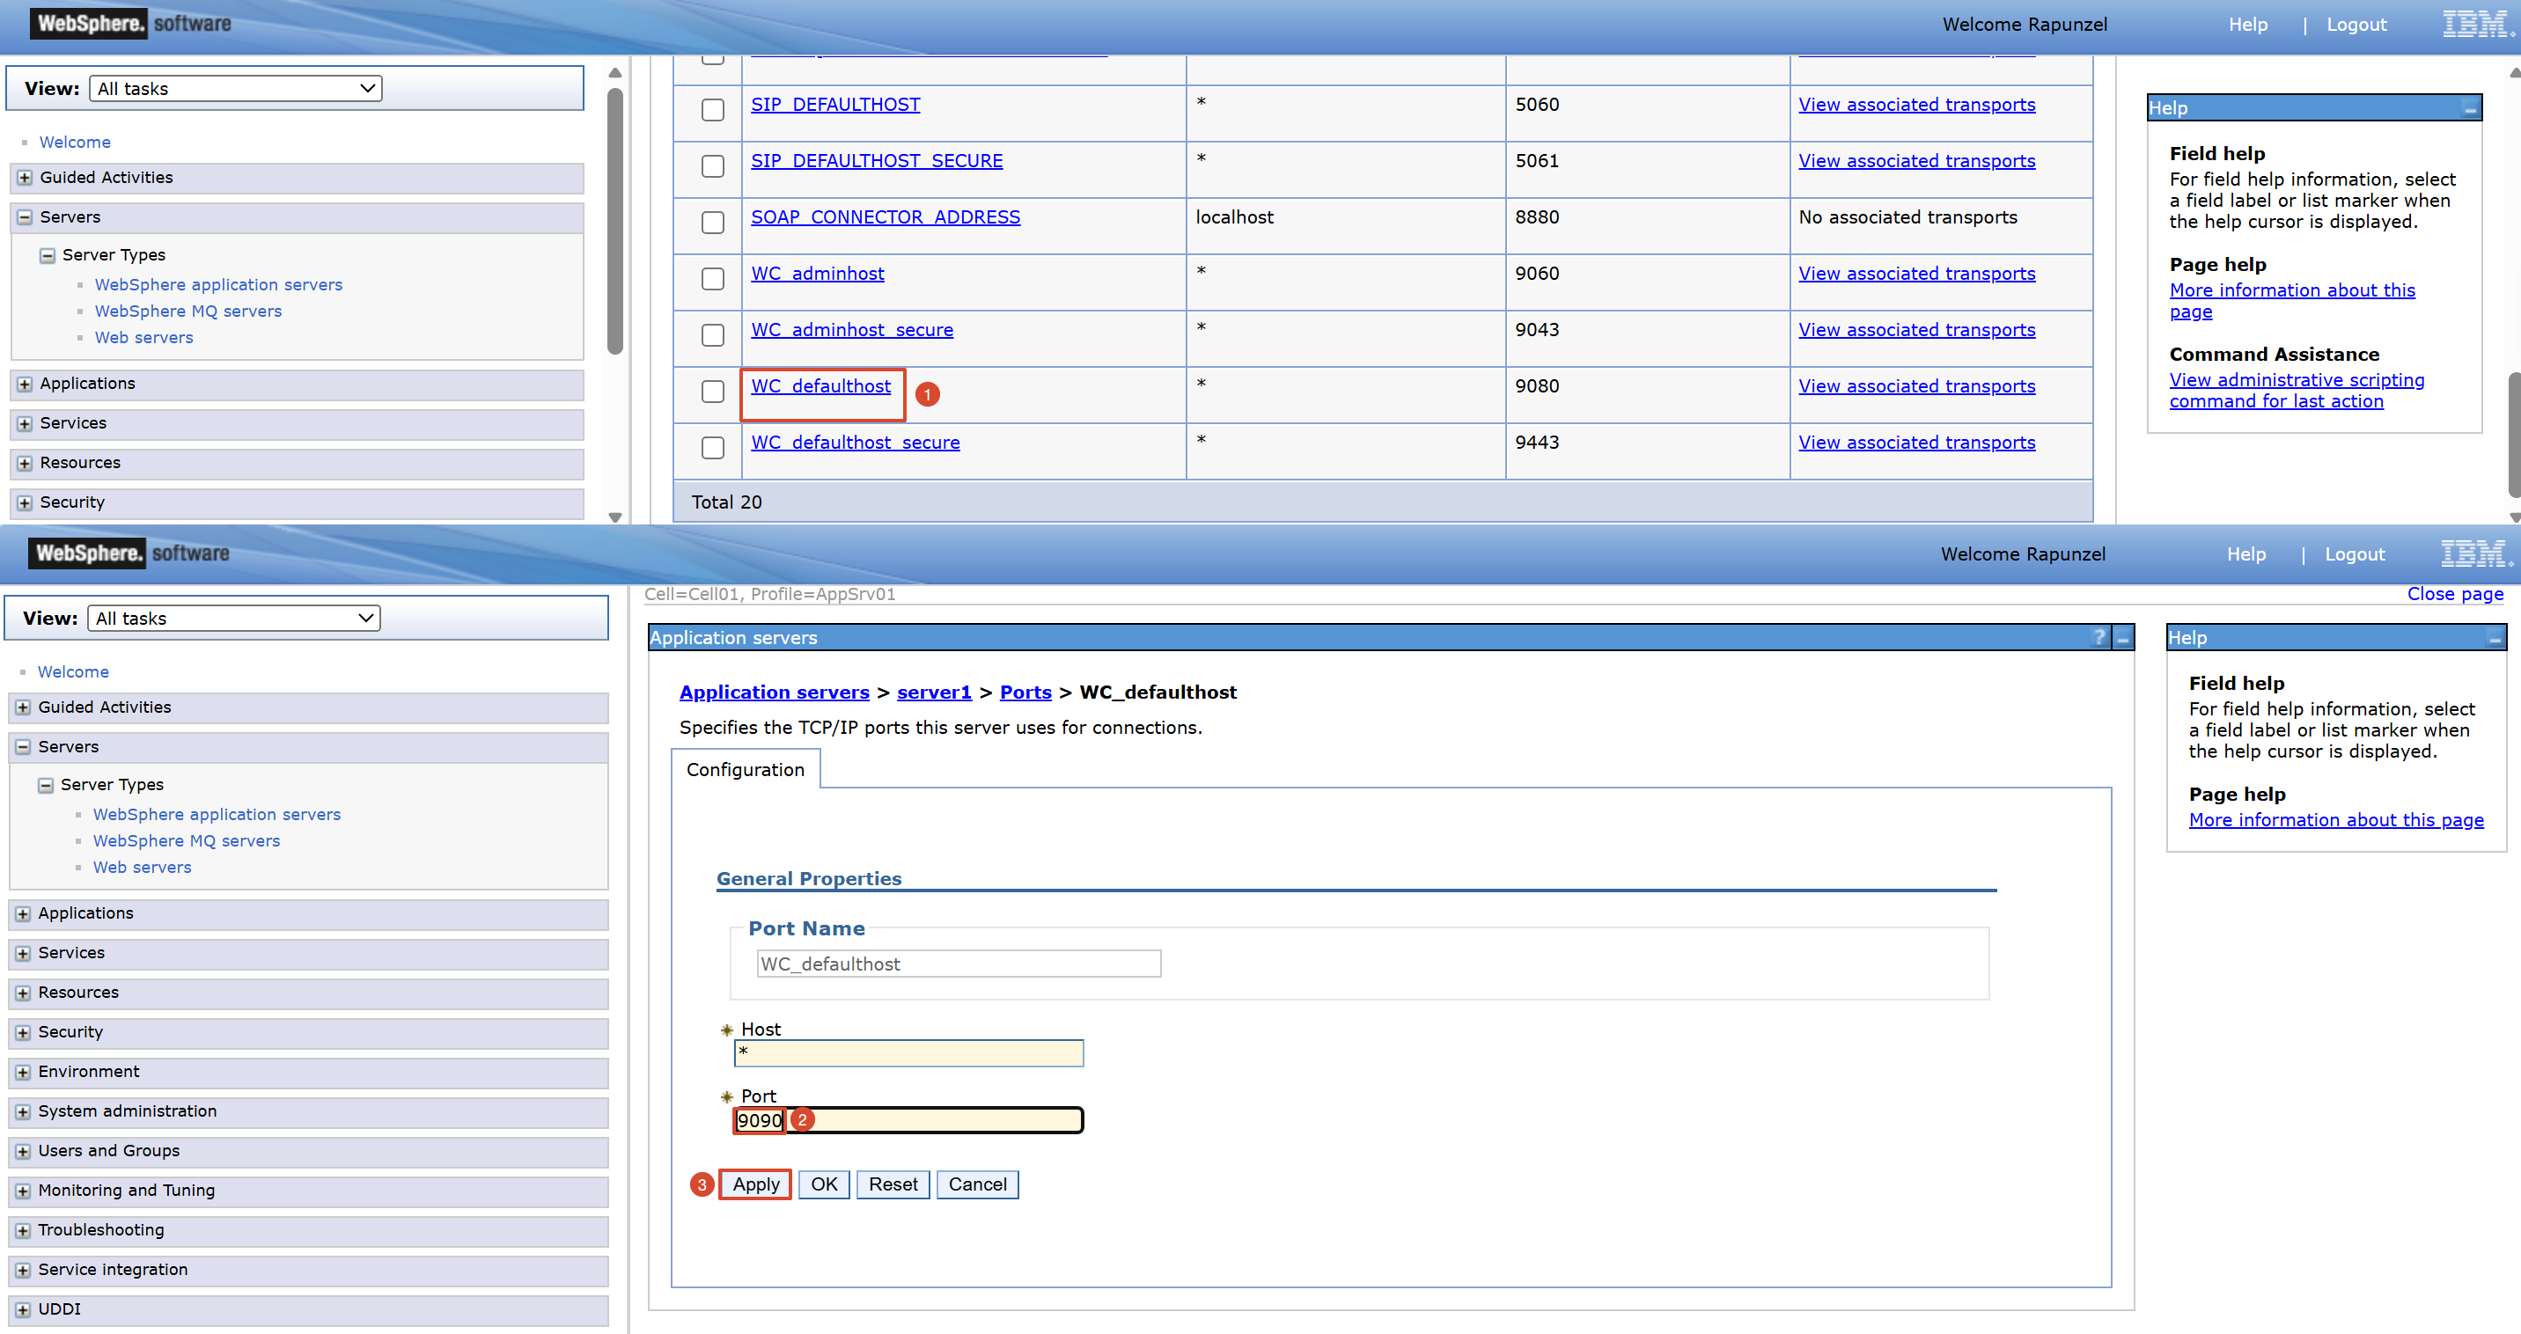Screen dimensions: 2521x1334
Task: Click the Reset button
Action: click(x=893, y=1184)
